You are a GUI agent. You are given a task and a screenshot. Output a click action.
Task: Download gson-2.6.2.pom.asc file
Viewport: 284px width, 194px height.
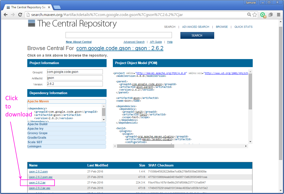coord(41,177)
